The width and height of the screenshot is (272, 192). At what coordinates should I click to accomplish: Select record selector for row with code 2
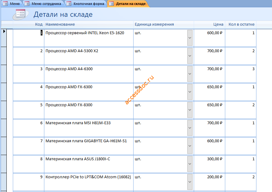click(4, 56)
